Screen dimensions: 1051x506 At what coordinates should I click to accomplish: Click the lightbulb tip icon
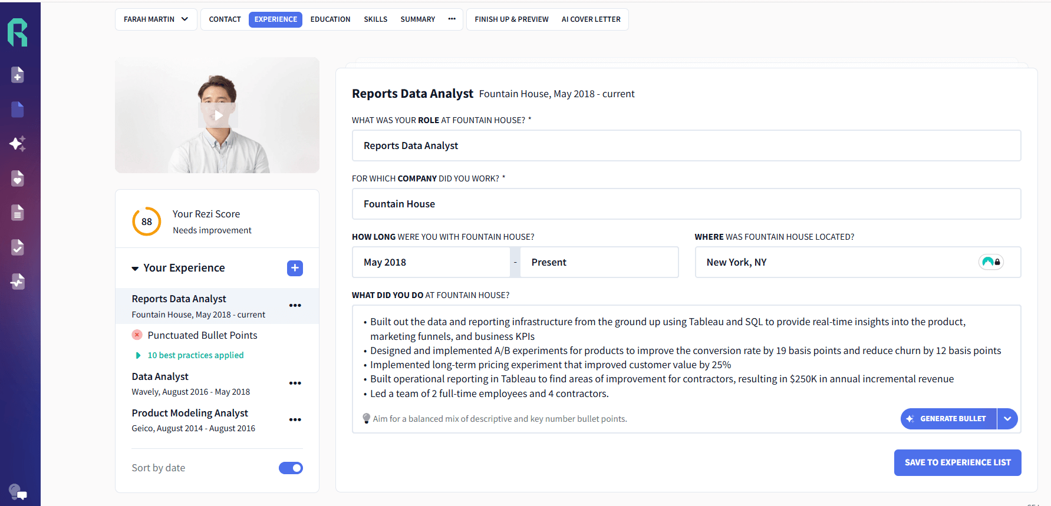click(x=366, y=419)
